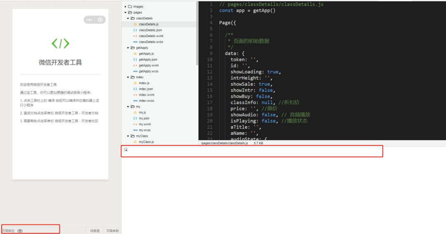The image size is (446, 234).
Task: Click the green code brackets logo in simulator
Action: [60, 43]
